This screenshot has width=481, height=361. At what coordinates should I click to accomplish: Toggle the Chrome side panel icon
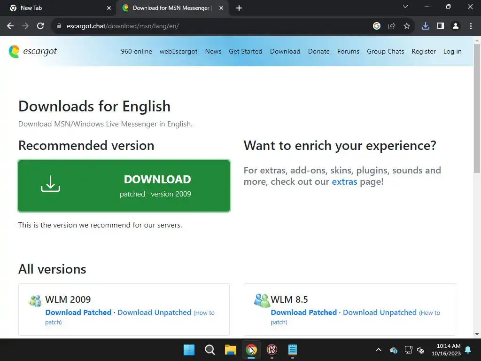[441, 26]
